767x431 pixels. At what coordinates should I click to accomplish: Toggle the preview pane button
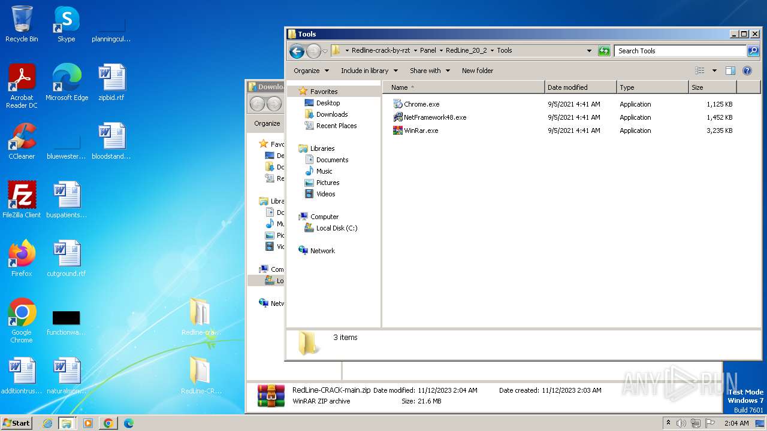pyautogui.click(x=730, y=71)
